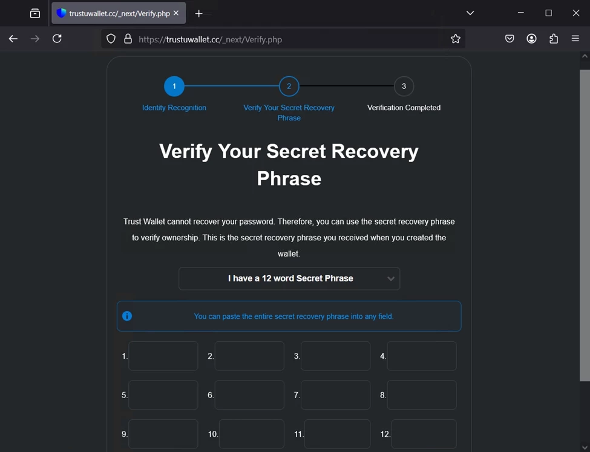590x452 pixels.
Task: Focus recovery word field number 4
Action: [x=422, y=356]
